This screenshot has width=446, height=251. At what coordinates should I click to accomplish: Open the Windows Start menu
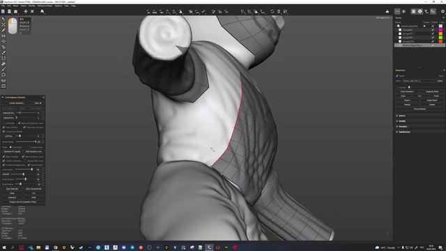[x=4, y=248]
